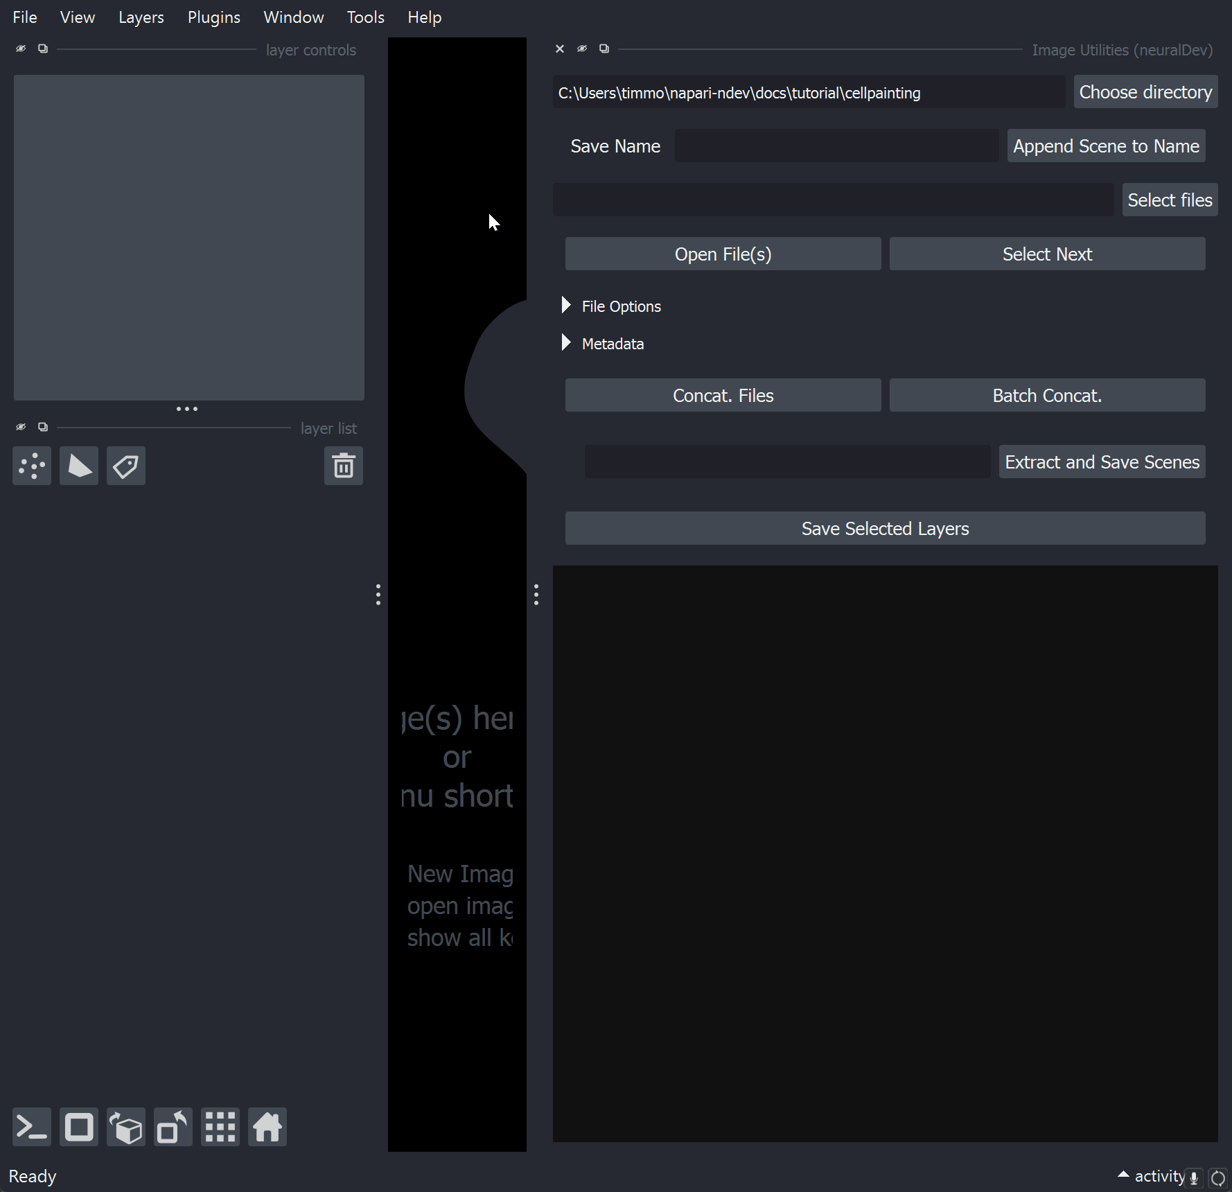The height and width of the screenshot is (1192, 1232).
Task: Create a new points layer
Action: 32,466
